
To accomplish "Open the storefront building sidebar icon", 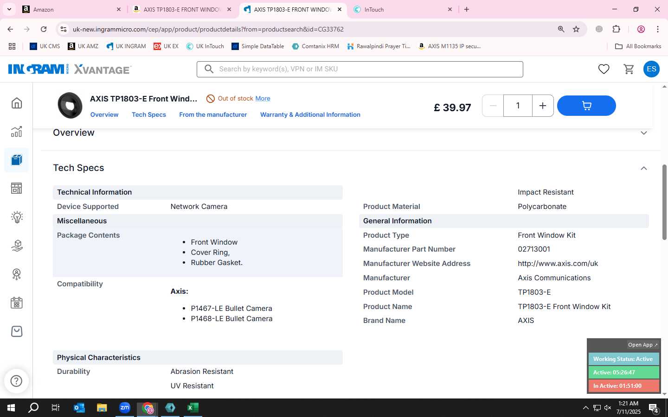I will 17,189.
